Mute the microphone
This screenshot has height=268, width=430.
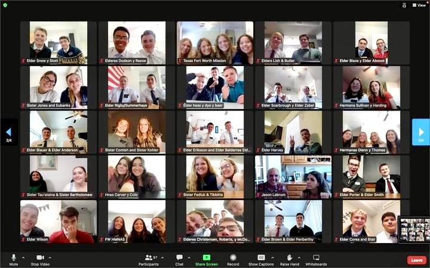coord(13,260)
